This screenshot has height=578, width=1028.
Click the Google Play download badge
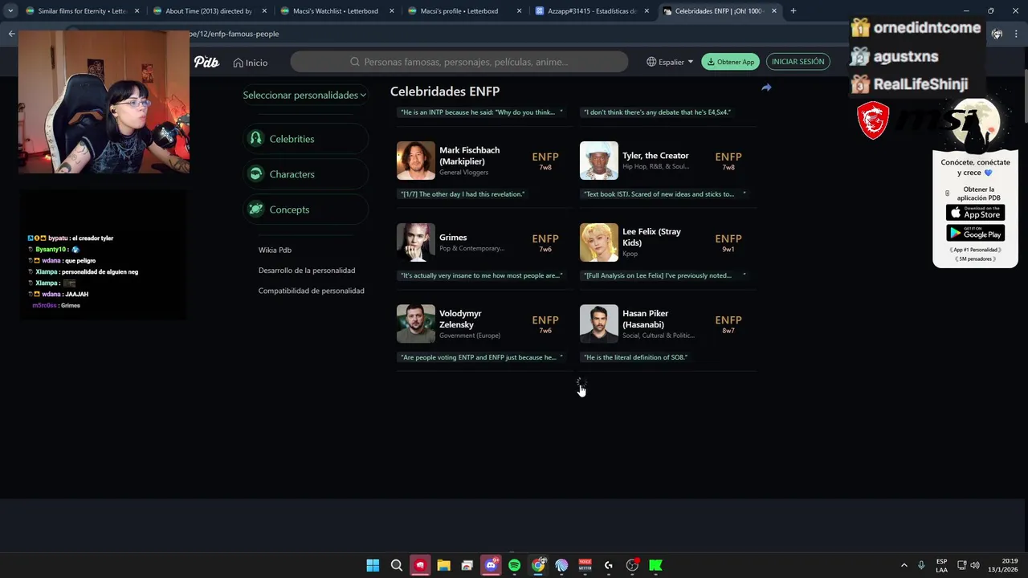click(x=975, y=233)
